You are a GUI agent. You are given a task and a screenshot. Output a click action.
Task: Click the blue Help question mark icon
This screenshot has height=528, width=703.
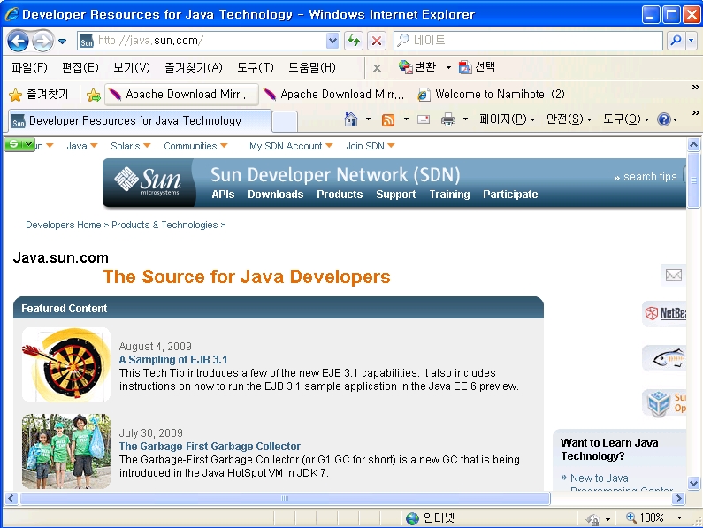(x=664, y=119)
